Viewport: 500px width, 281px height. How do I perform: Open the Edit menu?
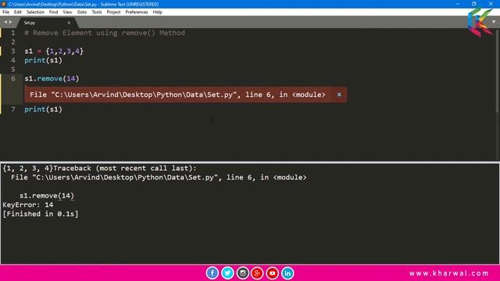coord(17,12)
